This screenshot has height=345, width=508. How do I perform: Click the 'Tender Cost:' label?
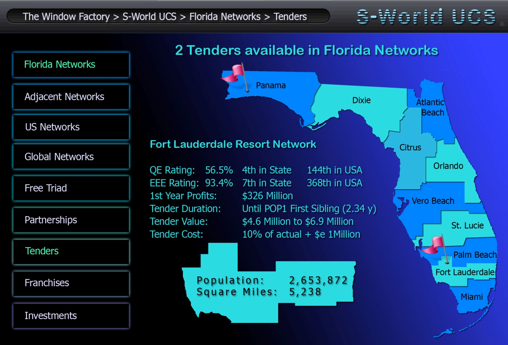tap(176, 234)
